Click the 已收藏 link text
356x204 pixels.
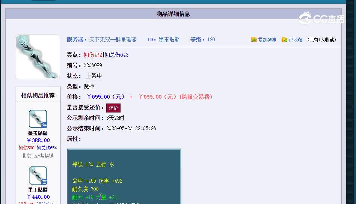point(296,40)
